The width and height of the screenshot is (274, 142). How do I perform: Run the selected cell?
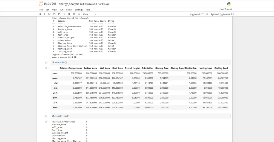click(64, 14)
